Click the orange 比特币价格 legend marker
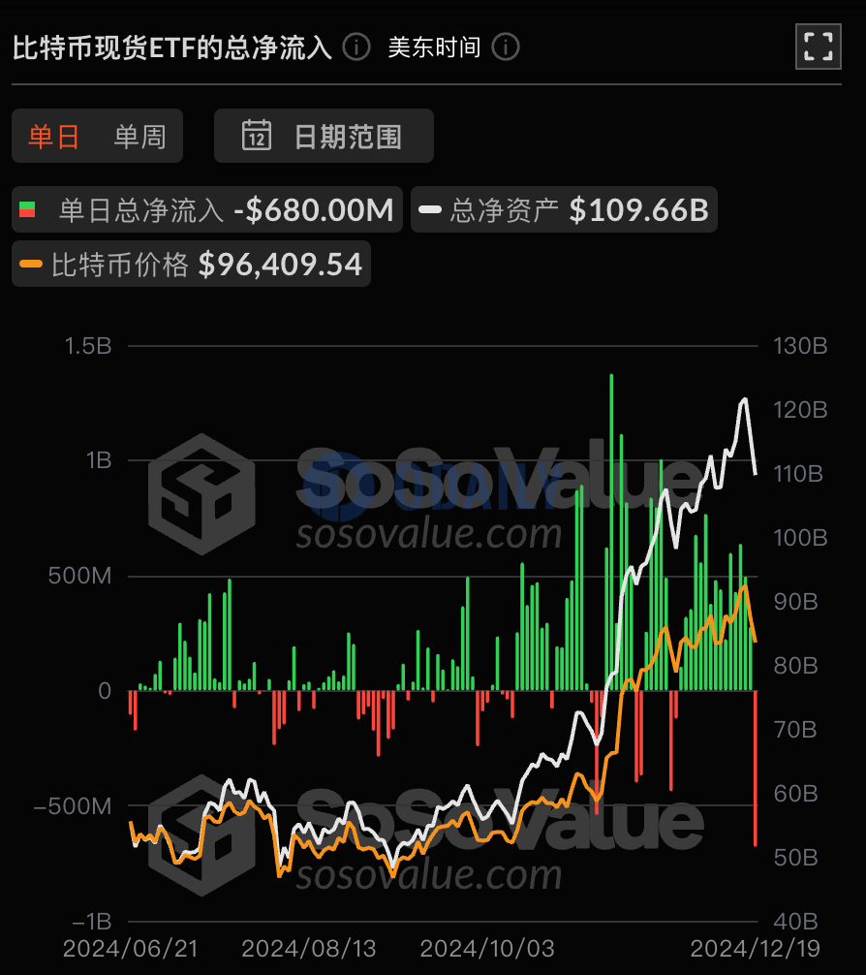Screen dimensions: 866x975 [x=32, y=264]
